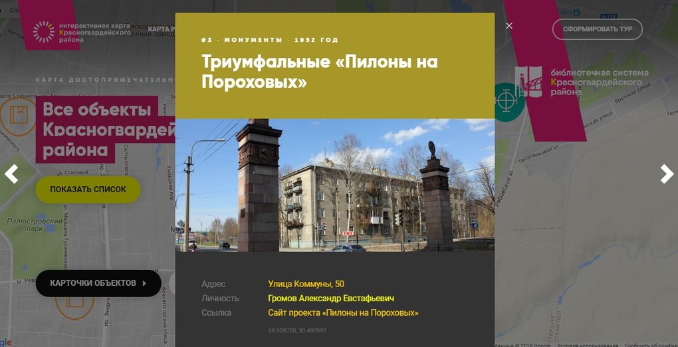This screenshot has height=347, width=678.
Task: Open 'Карточки объектов' panel
Action: 98,283
